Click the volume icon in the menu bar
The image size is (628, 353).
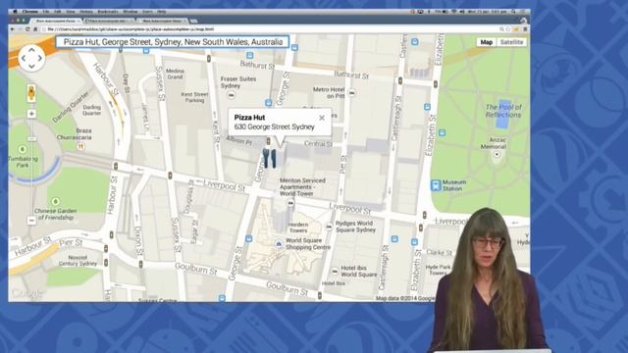coord(462,12)
